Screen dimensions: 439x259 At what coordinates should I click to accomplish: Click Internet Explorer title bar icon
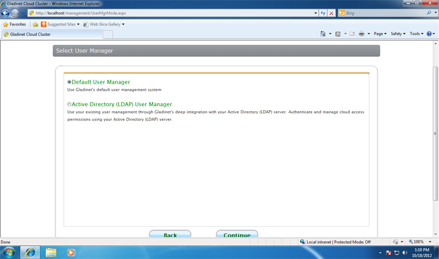[x=3, y=4]
